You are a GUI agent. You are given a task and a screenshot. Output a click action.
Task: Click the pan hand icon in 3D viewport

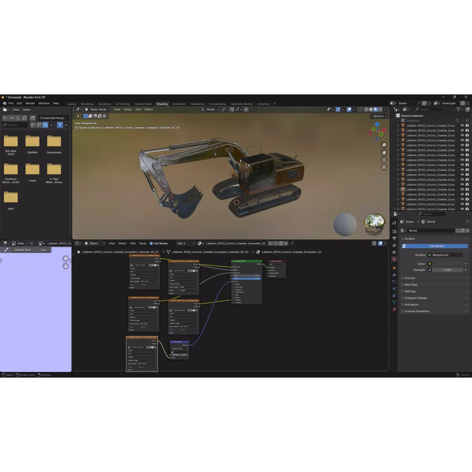[x=384, y=153]
